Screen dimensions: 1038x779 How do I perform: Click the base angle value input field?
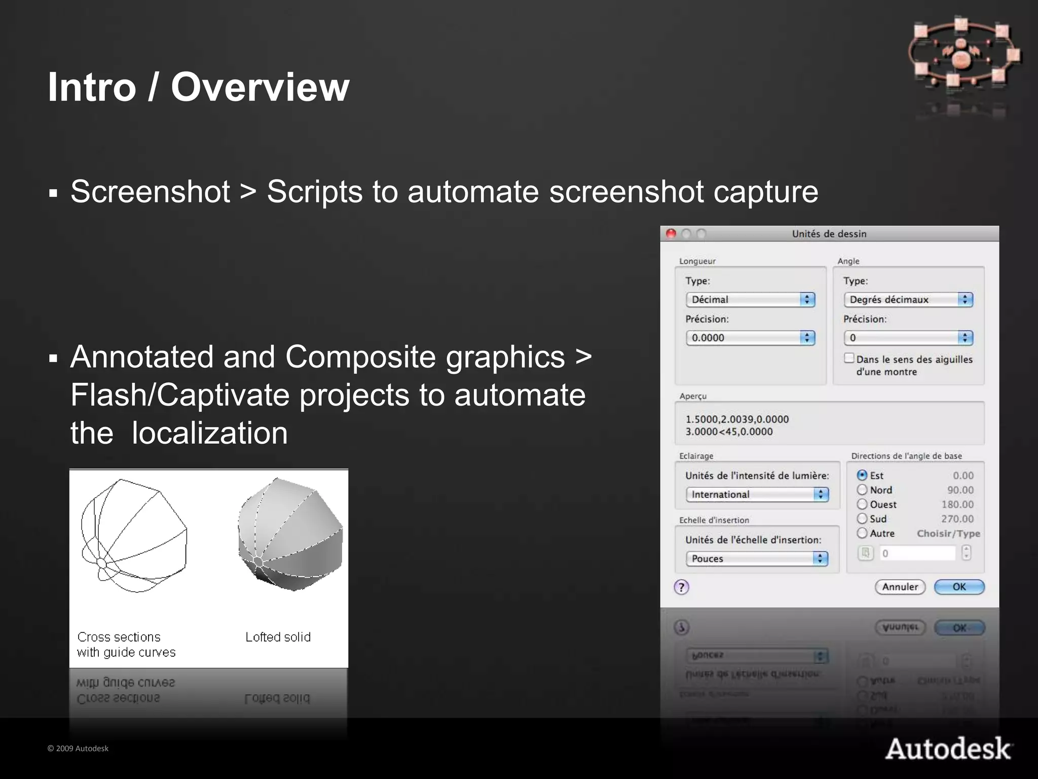point(917,553)
